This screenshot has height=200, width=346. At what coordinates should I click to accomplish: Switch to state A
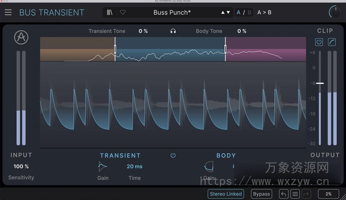238,12
